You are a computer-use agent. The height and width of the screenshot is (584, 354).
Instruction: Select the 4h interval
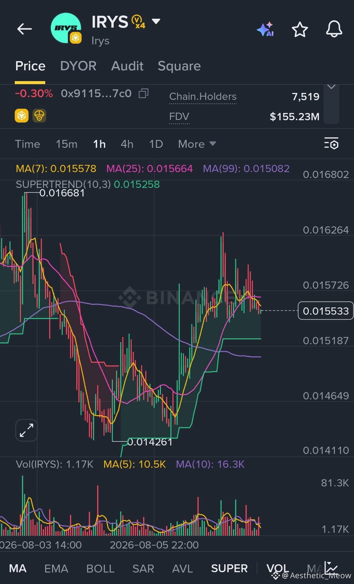tap(127, 144)
